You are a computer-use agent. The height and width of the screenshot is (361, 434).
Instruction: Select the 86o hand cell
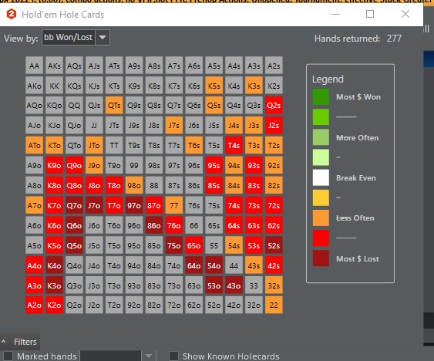(154, 225)
